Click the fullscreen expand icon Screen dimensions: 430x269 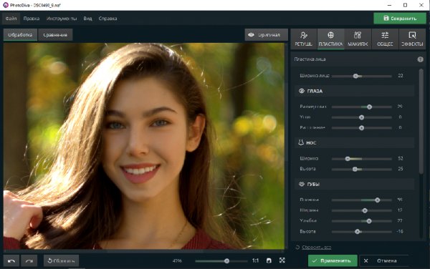coord(282,260)
